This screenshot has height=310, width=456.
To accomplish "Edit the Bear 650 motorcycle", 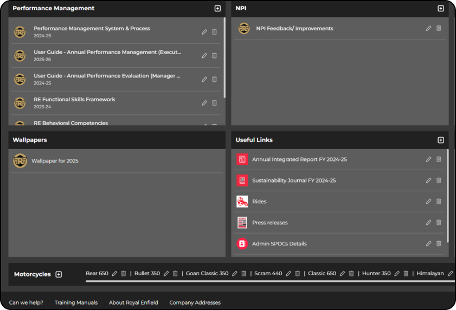I will 114,274.
